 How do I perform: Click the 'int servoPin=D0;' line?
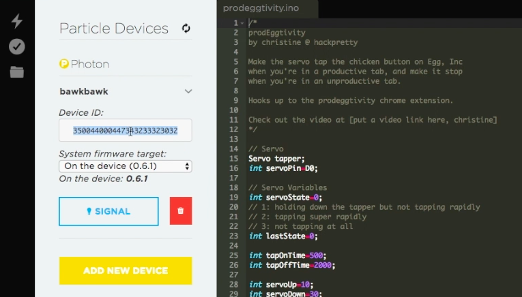pos(283,168)
